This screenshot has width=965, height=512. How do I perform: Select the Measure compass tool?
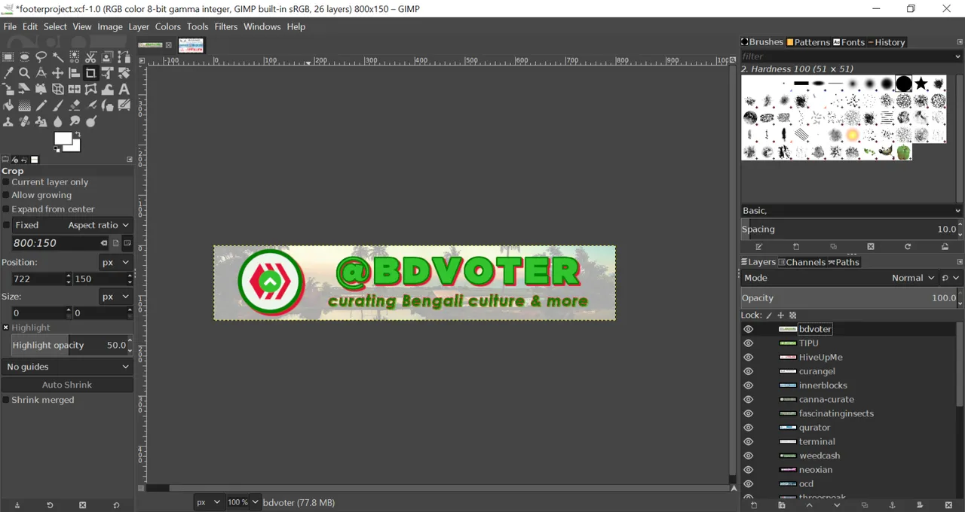(x=41, y=73)
